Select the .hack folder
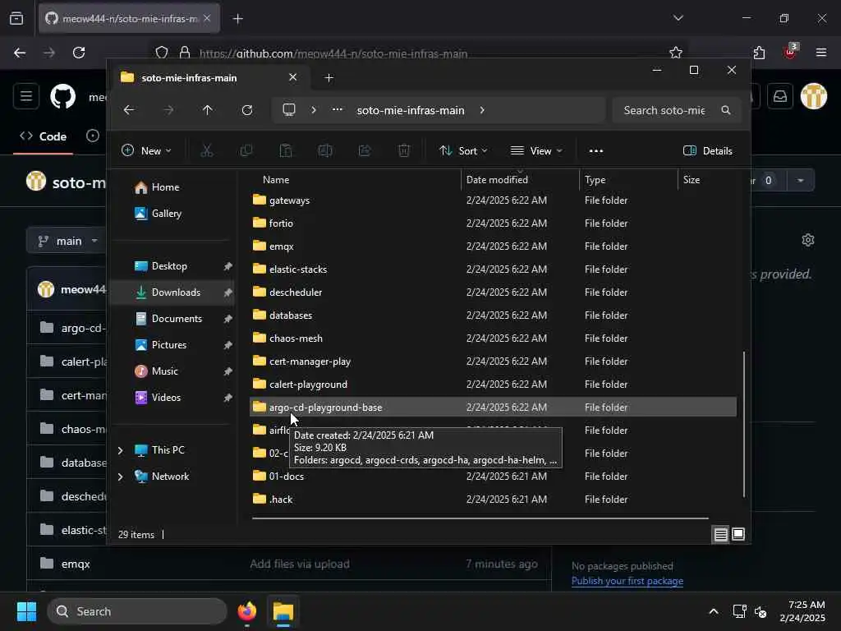This screenshot has width=841, height=631. click(x=493, y=499)
